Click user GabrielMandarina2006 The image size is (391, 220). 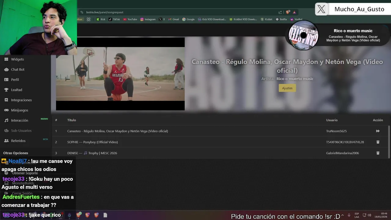tap(342, 153)
